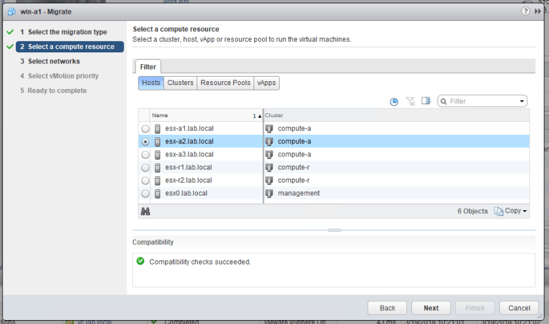Select the esx-a3.lab.local radio button
The width and height of the screenshot is (549, 324).
point(145,155)
